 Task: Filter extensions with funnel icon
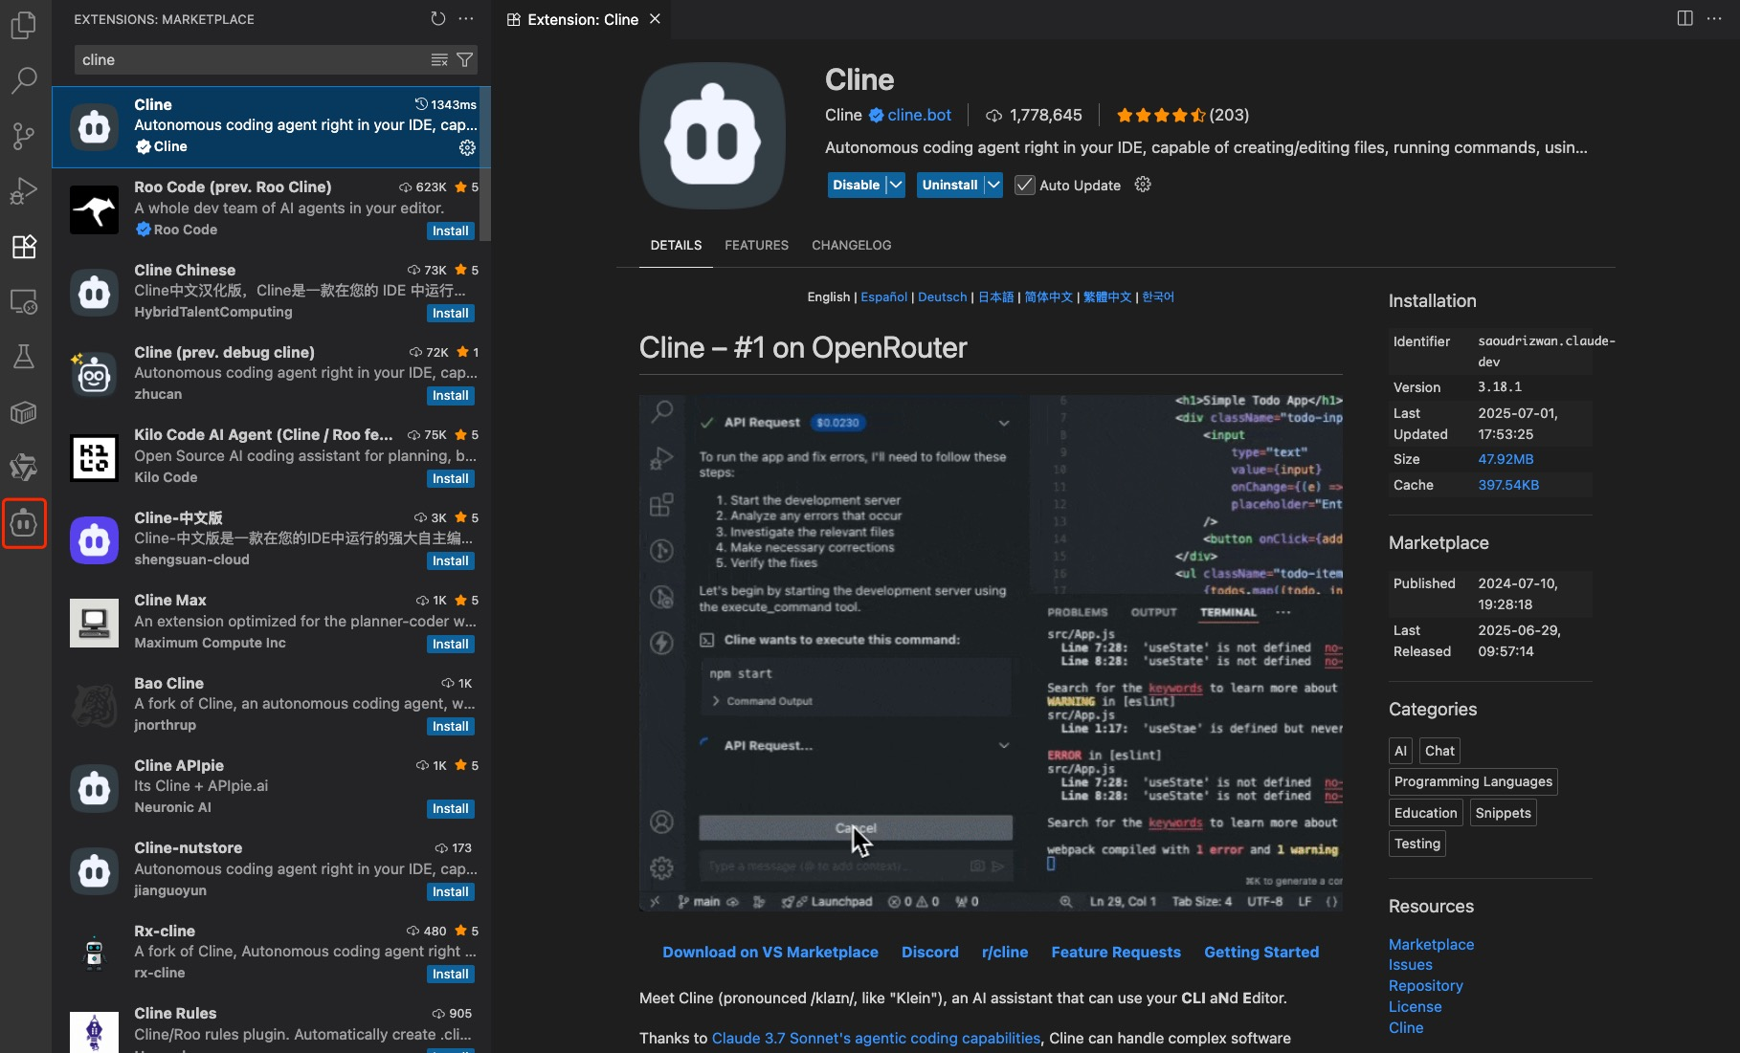tap(465, 59)
